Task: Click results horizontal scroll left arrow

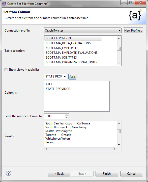Action: (x=46, y=149)
